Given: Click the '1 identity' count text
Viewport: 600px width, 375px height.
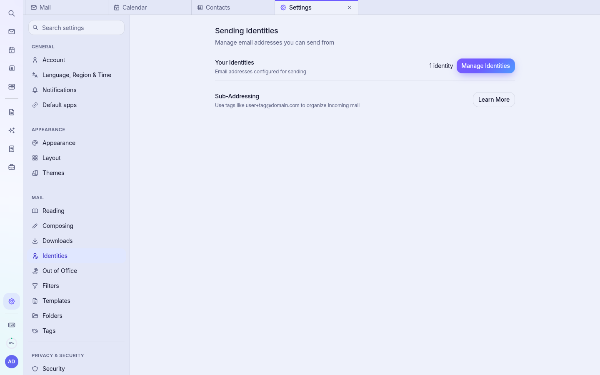Looking at the screenshot, I should (441, 66).
